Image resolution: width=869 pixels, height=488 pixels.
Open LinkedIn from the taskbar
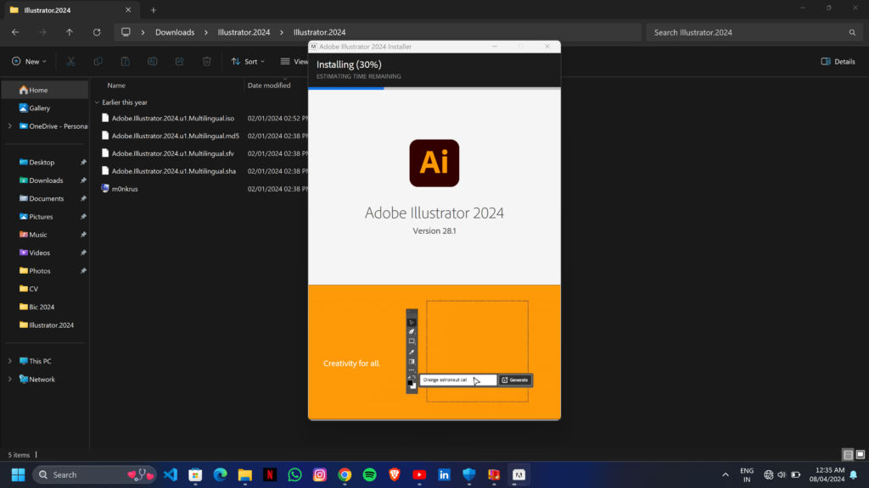click(x=445, y=474)
